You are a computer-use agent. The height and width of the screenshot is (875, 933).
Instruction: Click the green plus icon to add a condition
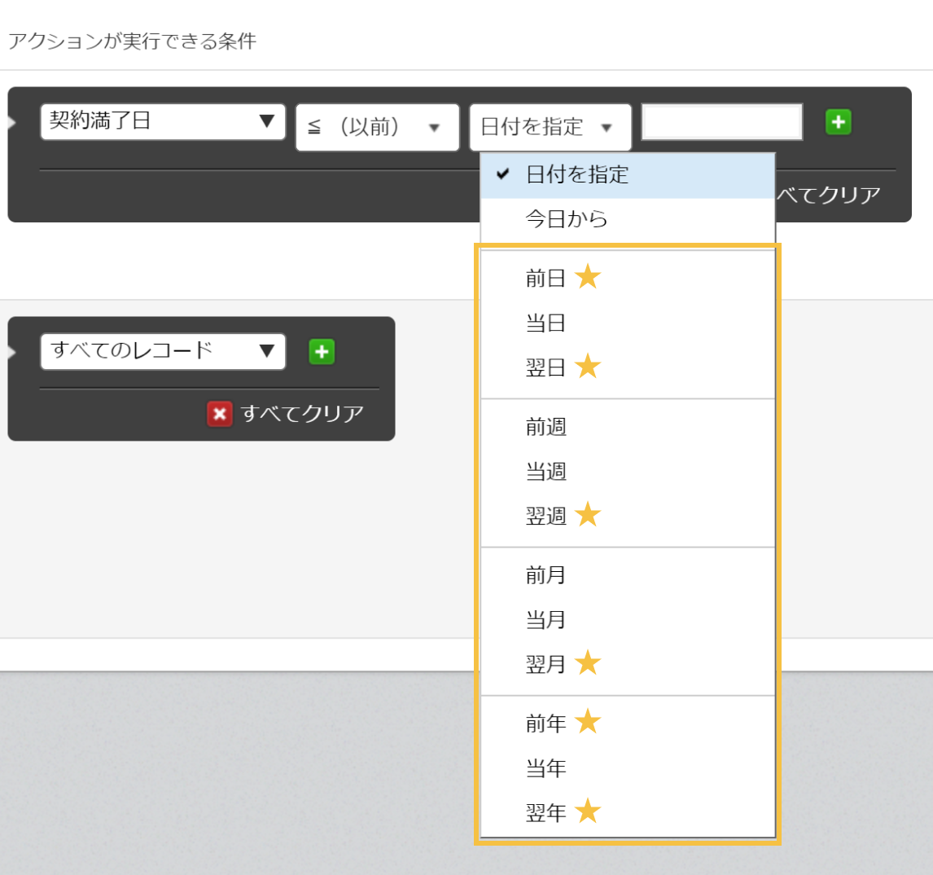click(839, 121)
